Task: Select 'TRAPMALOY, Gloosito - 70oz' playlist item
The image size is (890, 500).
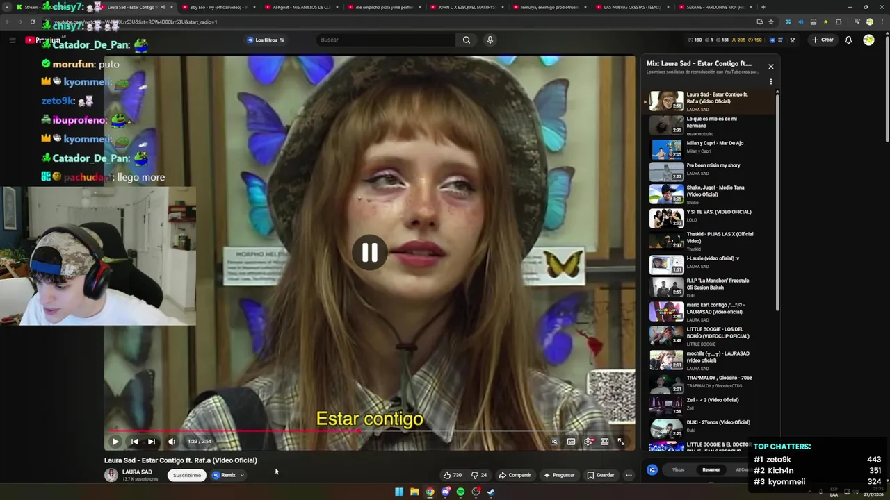Action: point(708,382)
